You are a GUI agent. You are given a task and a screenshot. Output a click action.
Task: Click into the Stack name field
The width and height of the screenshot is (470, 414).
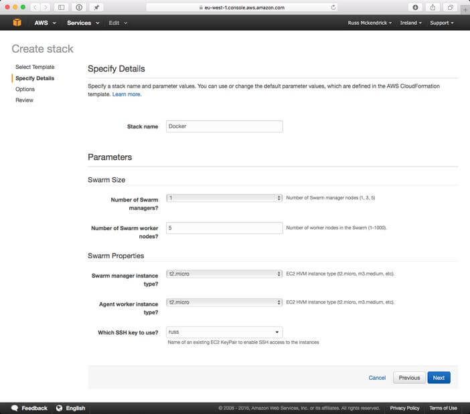point(224,126)
